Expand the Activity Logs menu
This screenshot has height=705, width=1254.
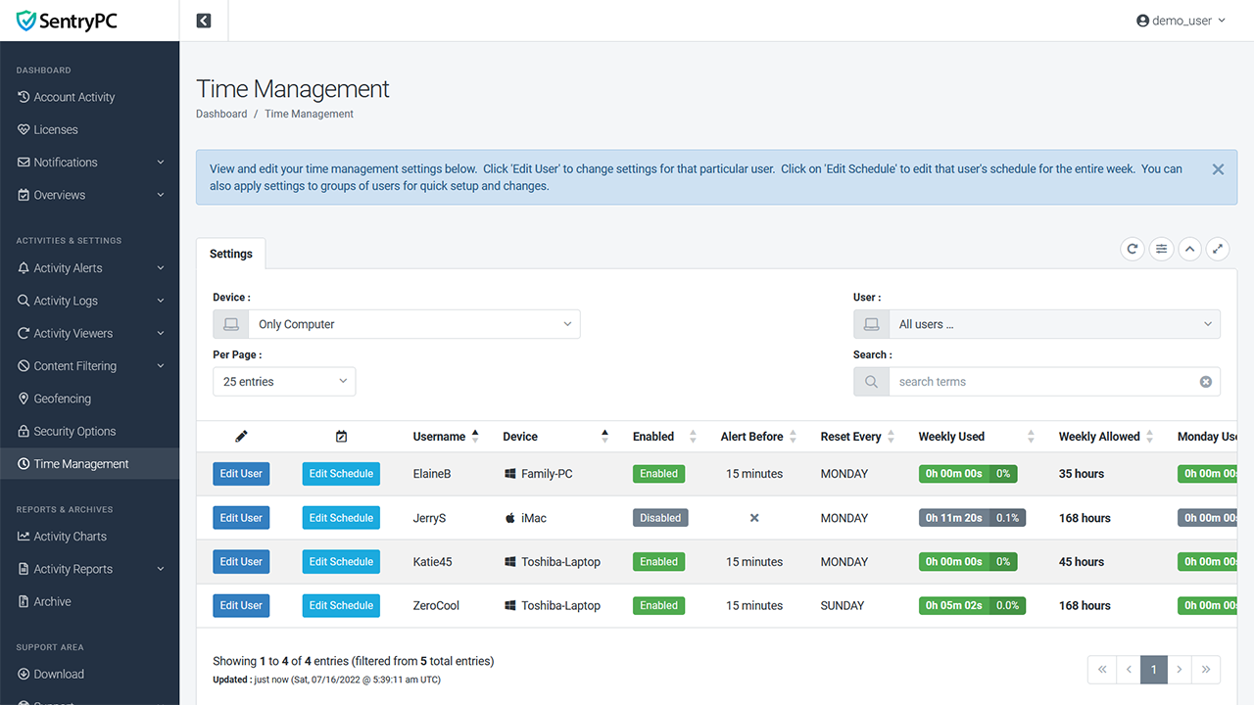89,301
